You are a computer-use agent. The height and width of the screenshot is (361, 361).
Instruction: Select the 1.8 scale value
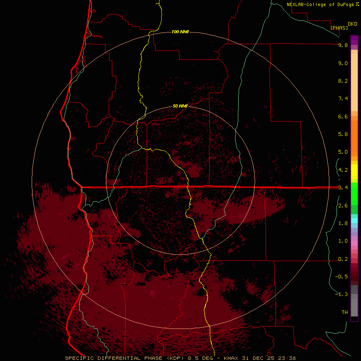click(343, 223)
